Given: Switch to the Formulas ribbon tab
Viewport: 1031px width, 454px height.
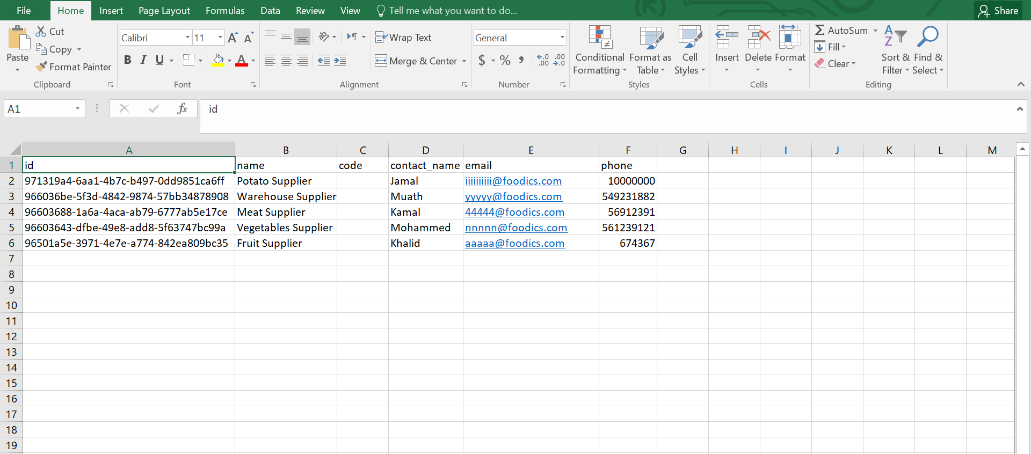Looking at the screenshot, I should 225,11.
